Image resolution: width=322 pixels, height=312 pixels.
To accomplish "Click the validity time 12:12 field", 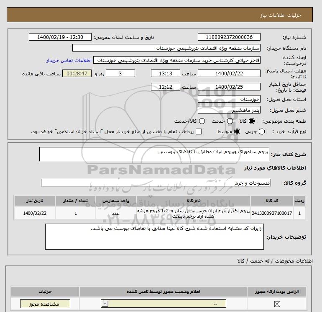I will [166, 87].
